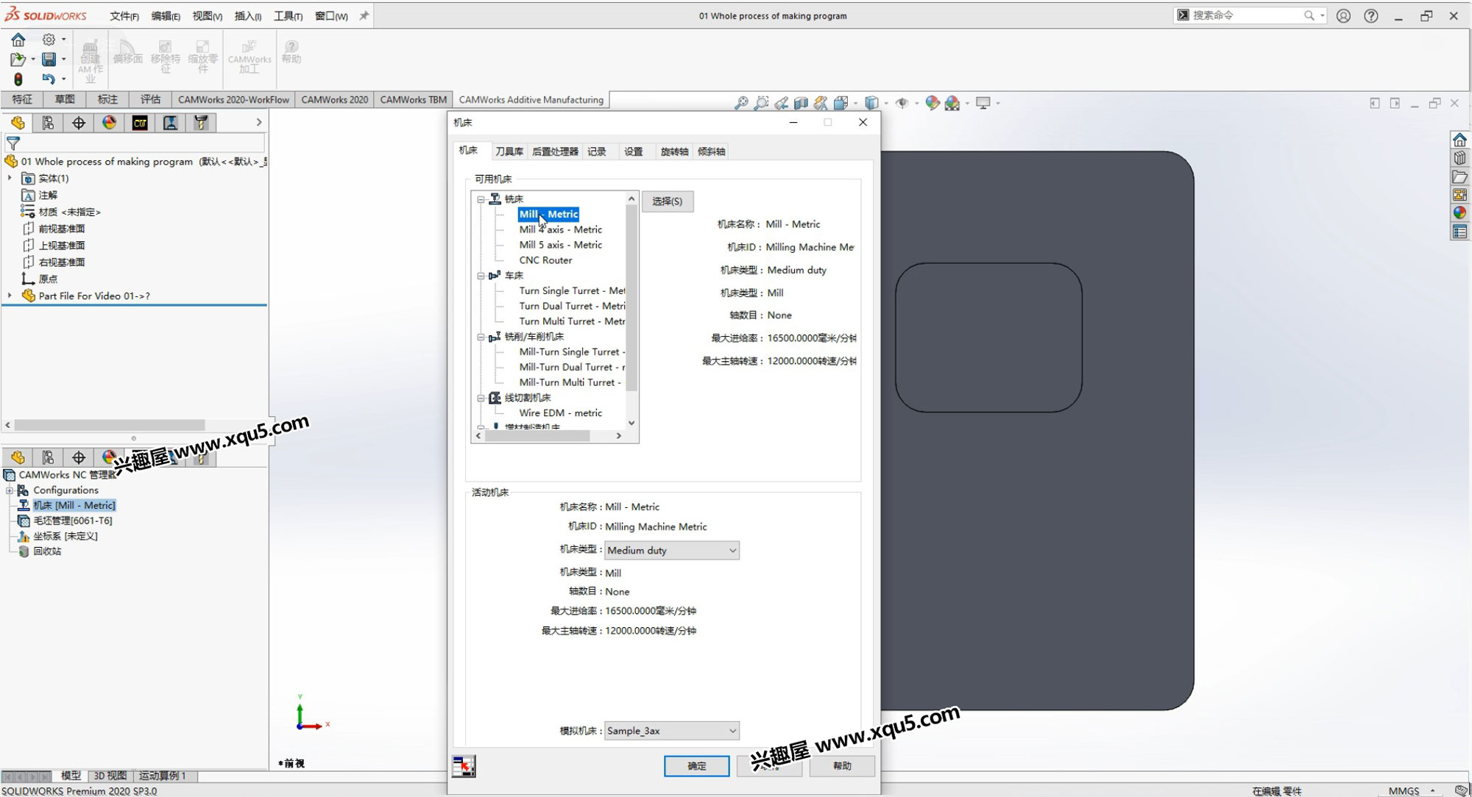Screen dimensions: 1472x797
Task: Expand the Configurations node in CAMWorks tree
Action: 10,490
